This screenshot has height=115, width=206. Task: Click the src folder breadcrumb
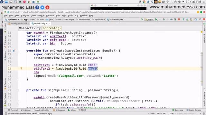(32, 19)
